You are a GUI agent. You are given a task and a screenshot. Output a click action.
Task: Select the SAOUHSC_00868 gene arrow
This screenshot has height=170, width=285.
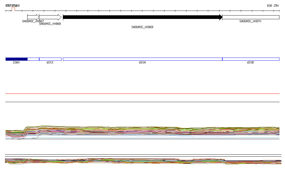point(50,17)
